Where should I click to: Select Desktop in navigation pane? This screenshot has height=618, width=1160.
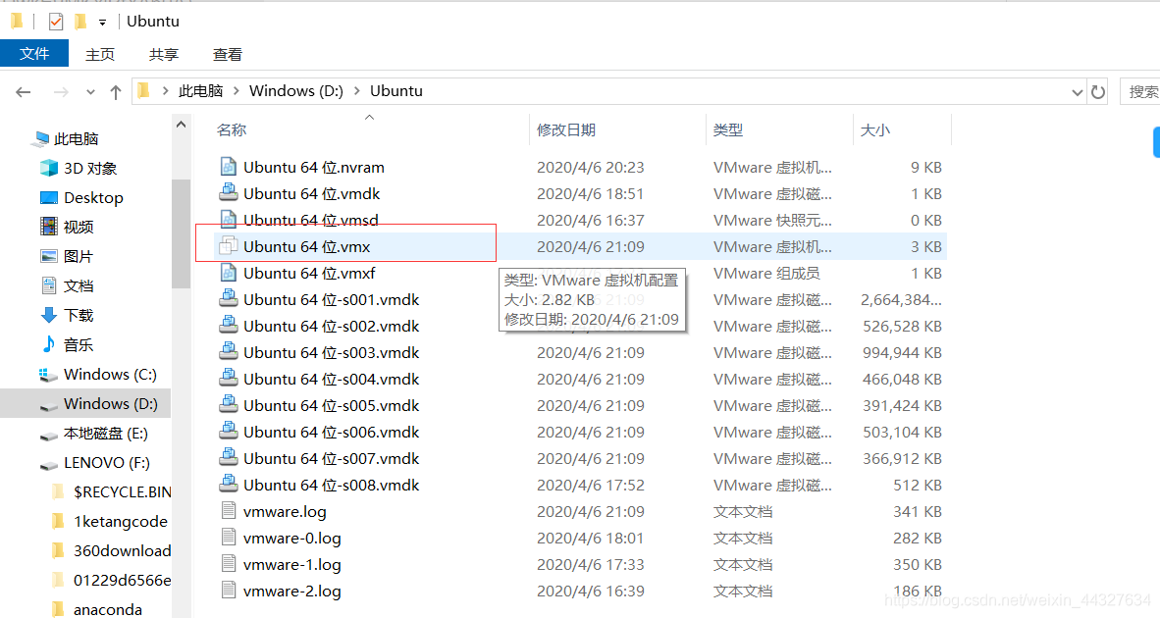click(x=93, y=198)
